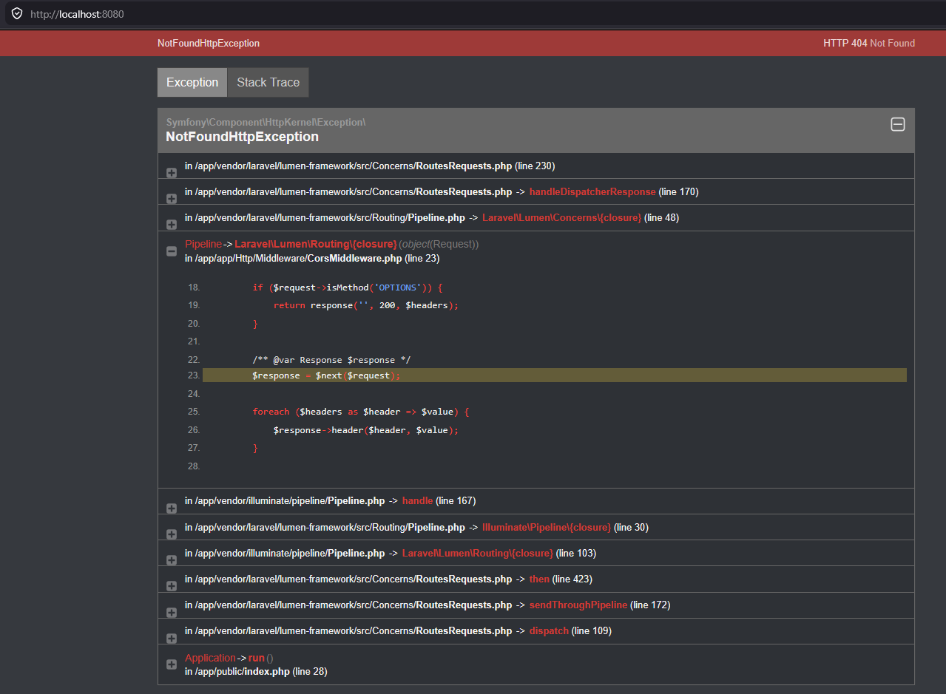Expand the RoutesRequests.php line 230 trace
Screen dimensions: 946x694
[x=172, y=173]
